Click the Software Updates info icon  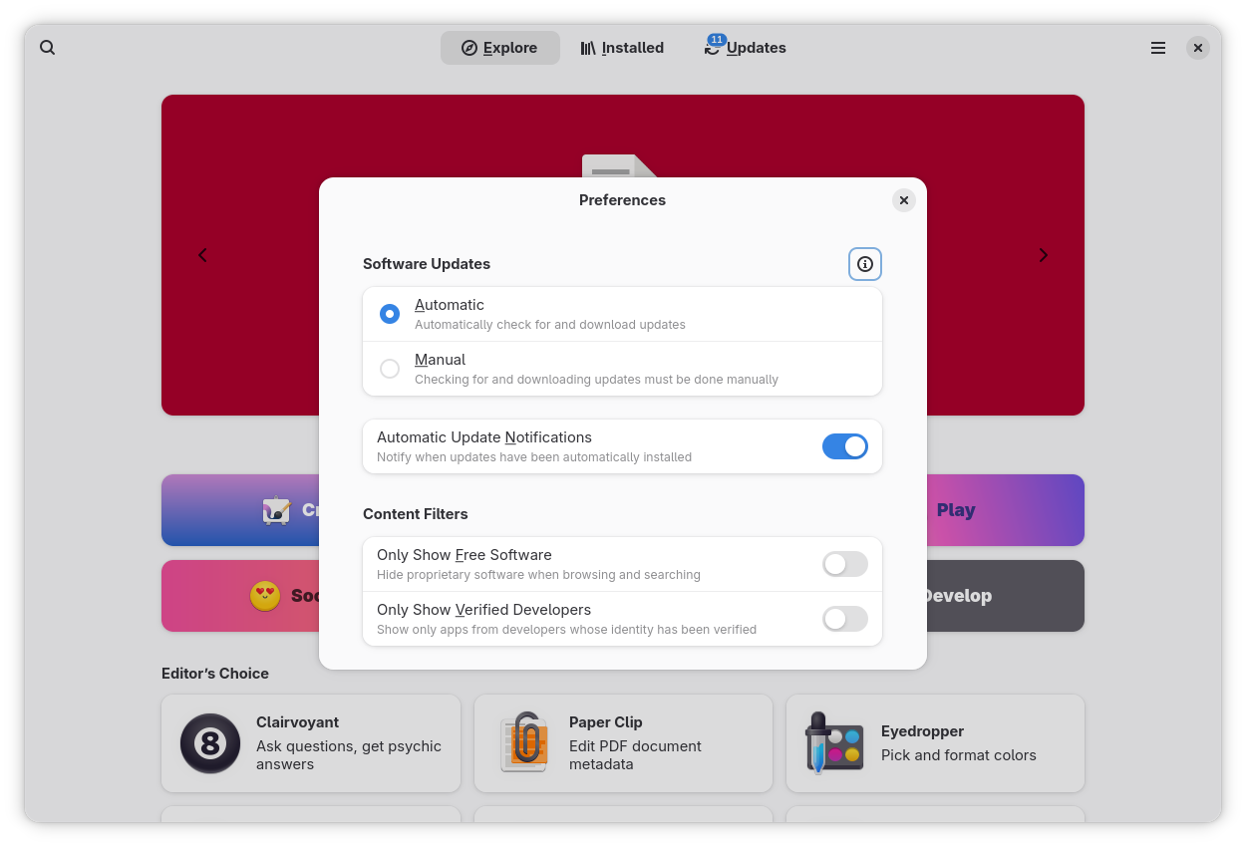864,264
